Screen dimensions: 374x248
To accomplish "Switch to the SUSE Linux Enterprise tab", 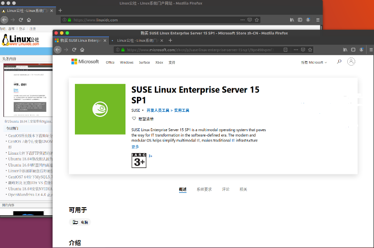I will tap(81, 41).
